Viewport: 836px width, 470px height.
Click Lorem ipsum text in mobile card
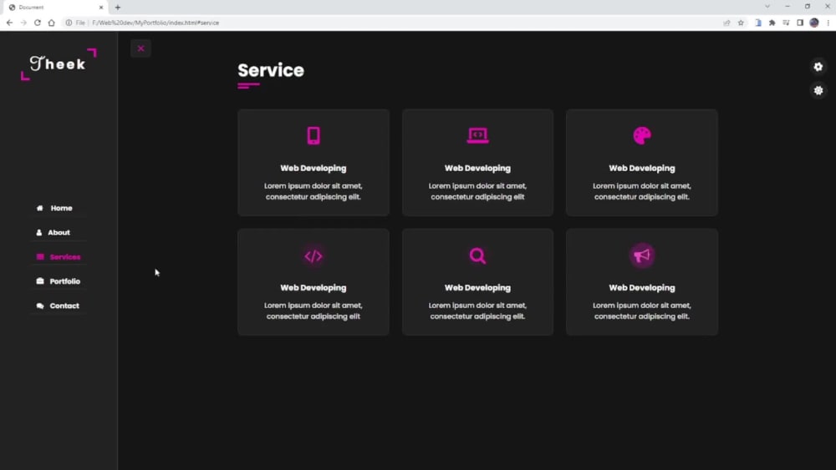313,191
